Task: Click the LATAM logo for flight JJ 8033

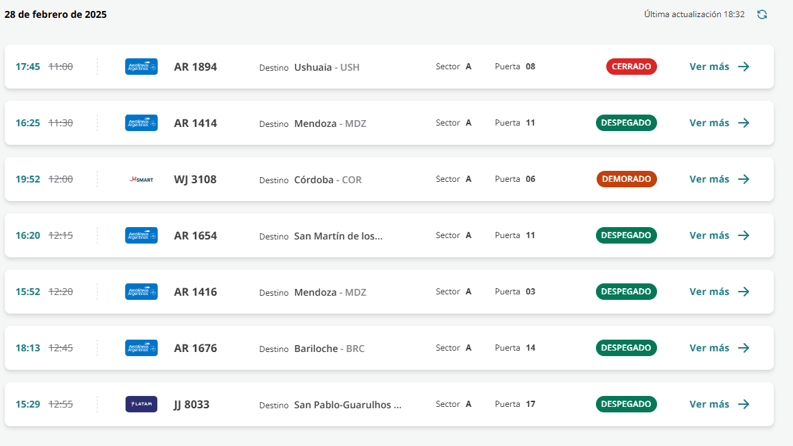Action: coord(141,404)
